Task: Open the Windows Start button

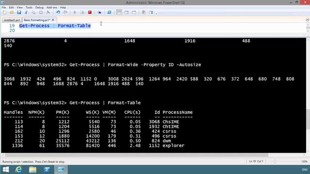Action: (6, 170)
